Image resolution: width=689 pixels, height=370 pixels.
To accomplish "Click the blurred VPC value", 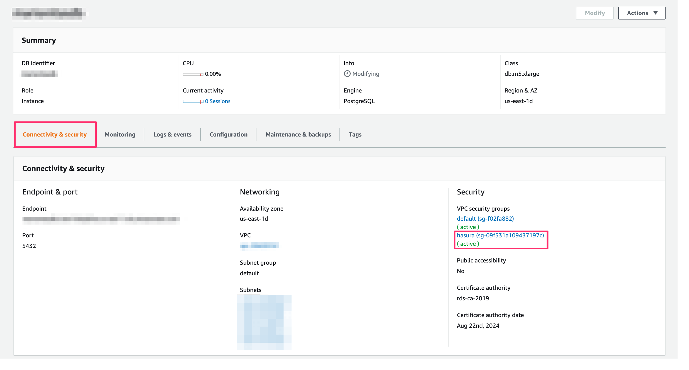I will 259,246.
